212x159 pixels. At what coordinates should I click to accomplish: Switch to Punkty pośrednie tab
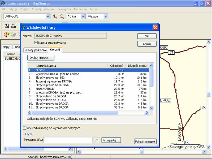pos(36,50)
